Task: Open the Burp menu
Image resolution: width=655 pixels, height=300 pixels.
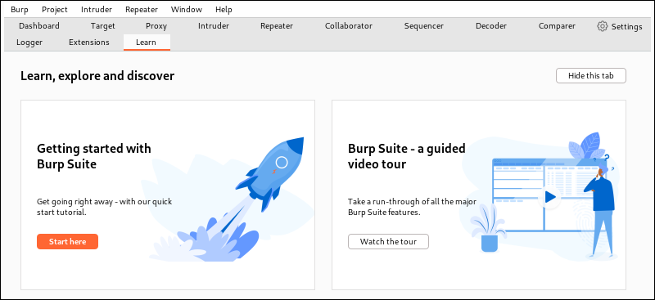Action: (x=20, y=10)
